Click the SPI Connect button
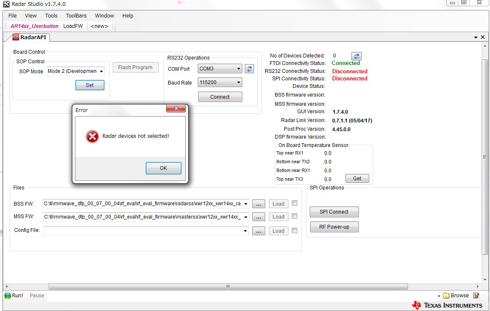The height and width of the screenshot is (311, 490). click(334, 212)
